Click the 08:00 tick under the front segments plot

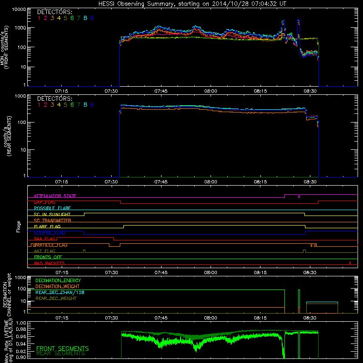pos(211,91)
